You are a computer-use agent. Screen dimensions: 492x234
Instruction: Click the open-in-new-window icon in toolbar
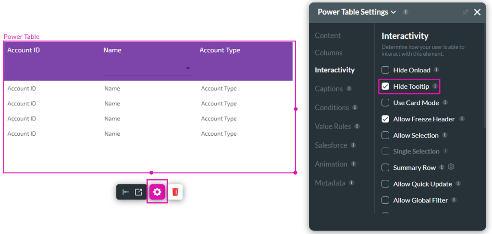(x=138, y=192)
